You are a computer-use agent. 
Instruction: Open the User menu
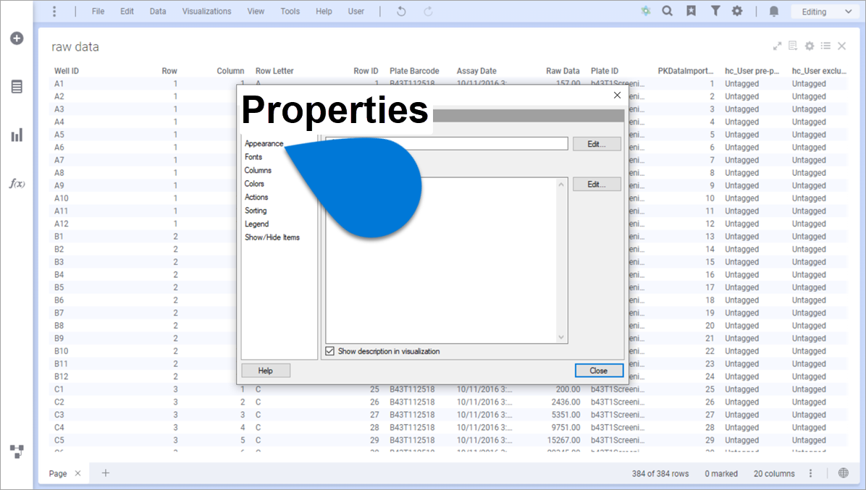click(x=356, y=11)
